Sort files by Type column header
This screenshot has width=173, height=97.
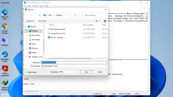tap(104, 25)
